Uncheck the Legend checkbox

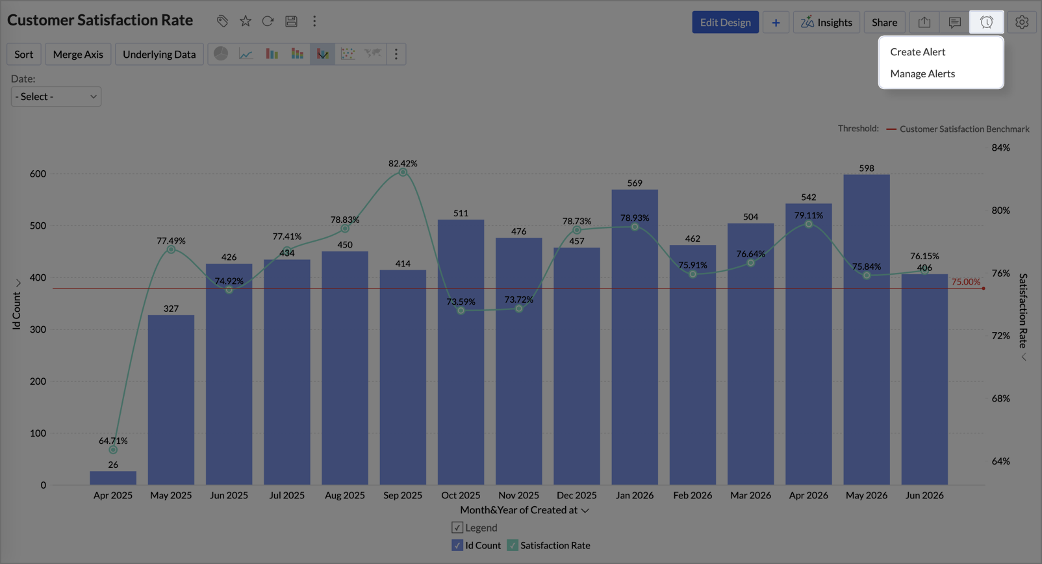click(457, 528)
